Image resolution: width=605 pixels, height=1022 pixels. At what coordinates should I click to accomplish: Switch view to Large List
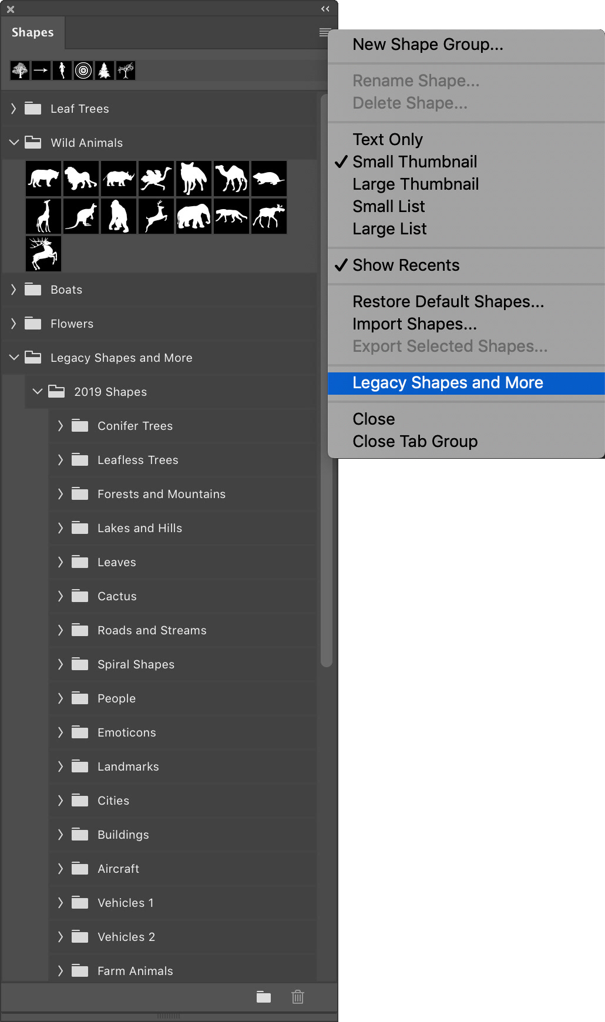tap(389, 229)
